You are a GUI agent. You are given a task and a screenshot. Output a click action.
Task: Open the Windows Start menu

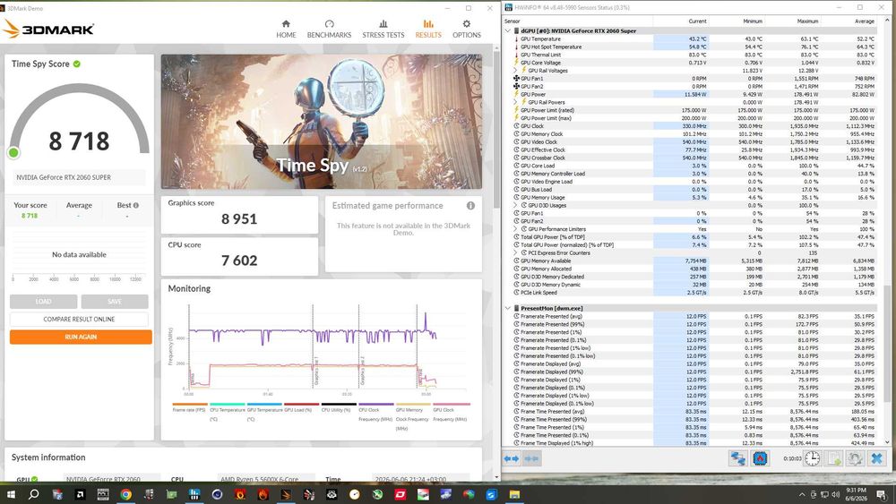tap(11, 494)
